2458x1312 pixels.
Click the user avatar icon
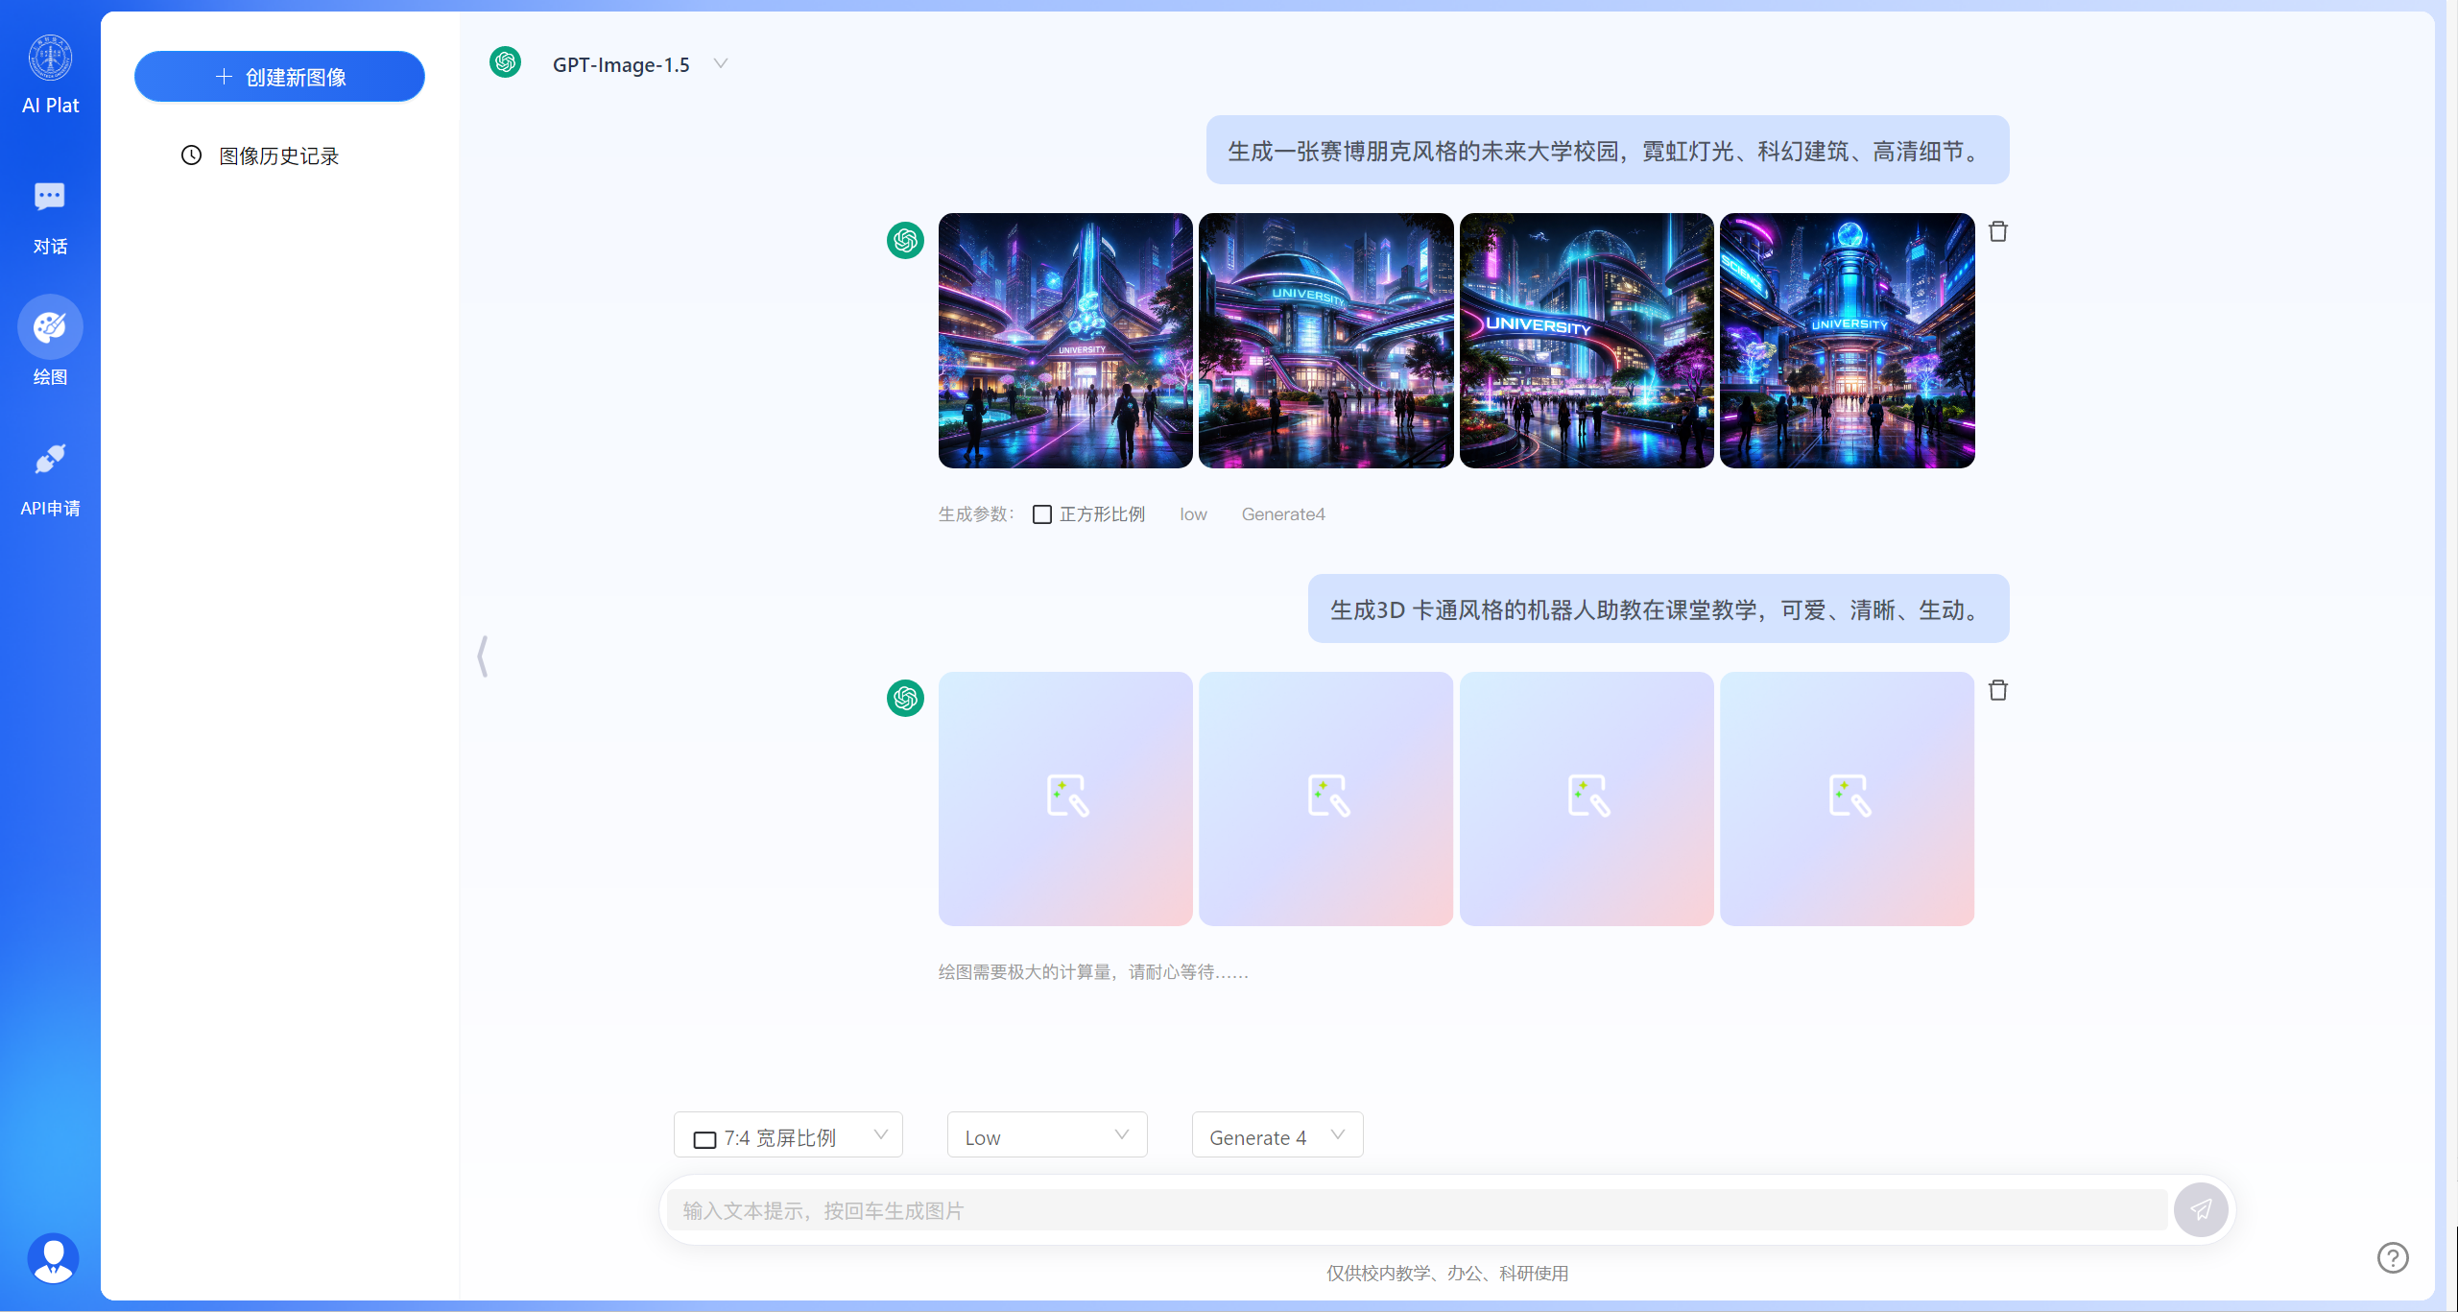[x=53, y=1257]
